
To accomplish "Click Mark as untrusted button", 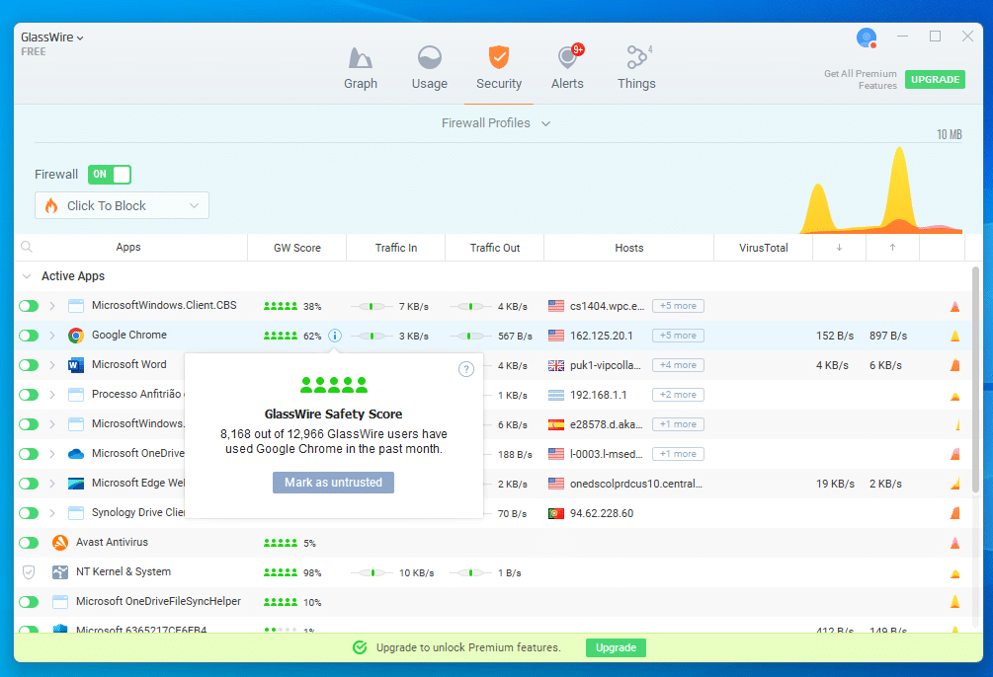I will (333, 483).
